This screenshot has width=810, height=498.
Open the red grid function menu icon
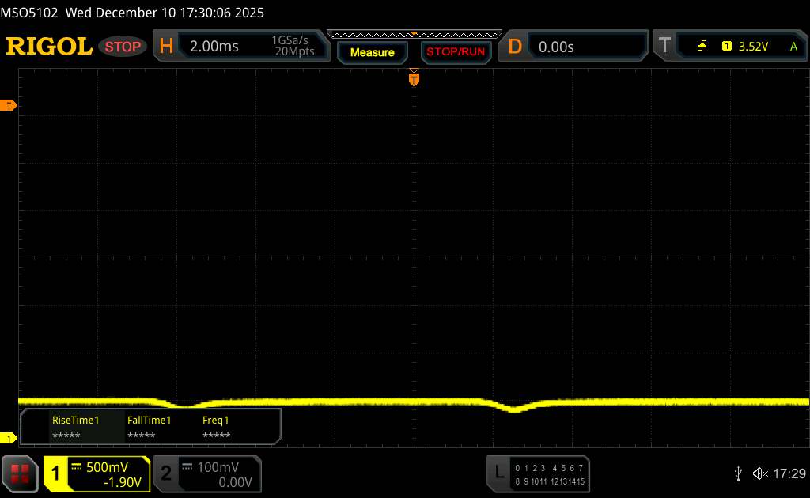coord(21,473)
